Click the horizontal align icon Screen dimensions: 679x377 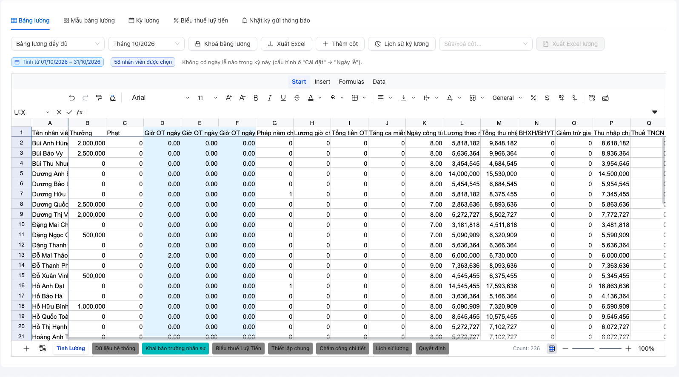coord(381,98)
